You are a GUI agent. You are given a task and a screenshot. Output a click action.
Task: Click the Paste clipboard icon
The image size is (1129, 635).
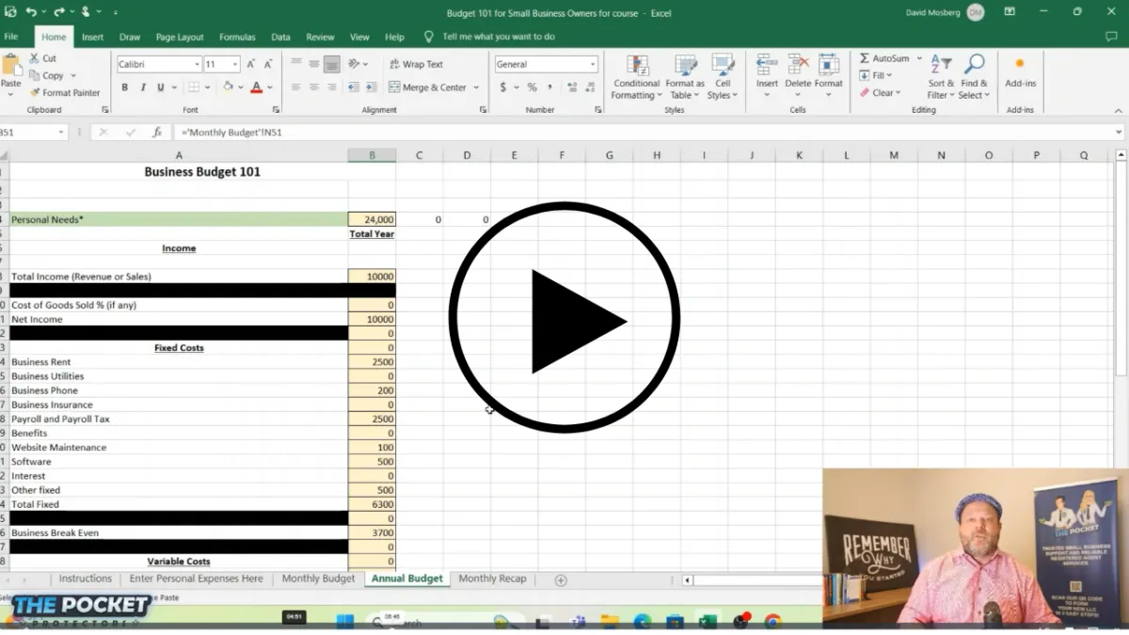(x=11, y=65)
